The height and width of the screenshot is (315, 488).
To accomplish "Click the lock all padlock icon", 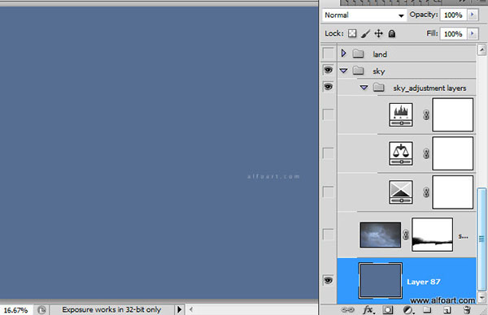I will point(392,33).
